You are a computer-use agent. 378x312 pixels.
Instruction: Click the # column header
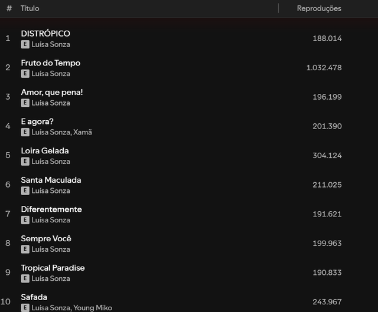[9, 8]
